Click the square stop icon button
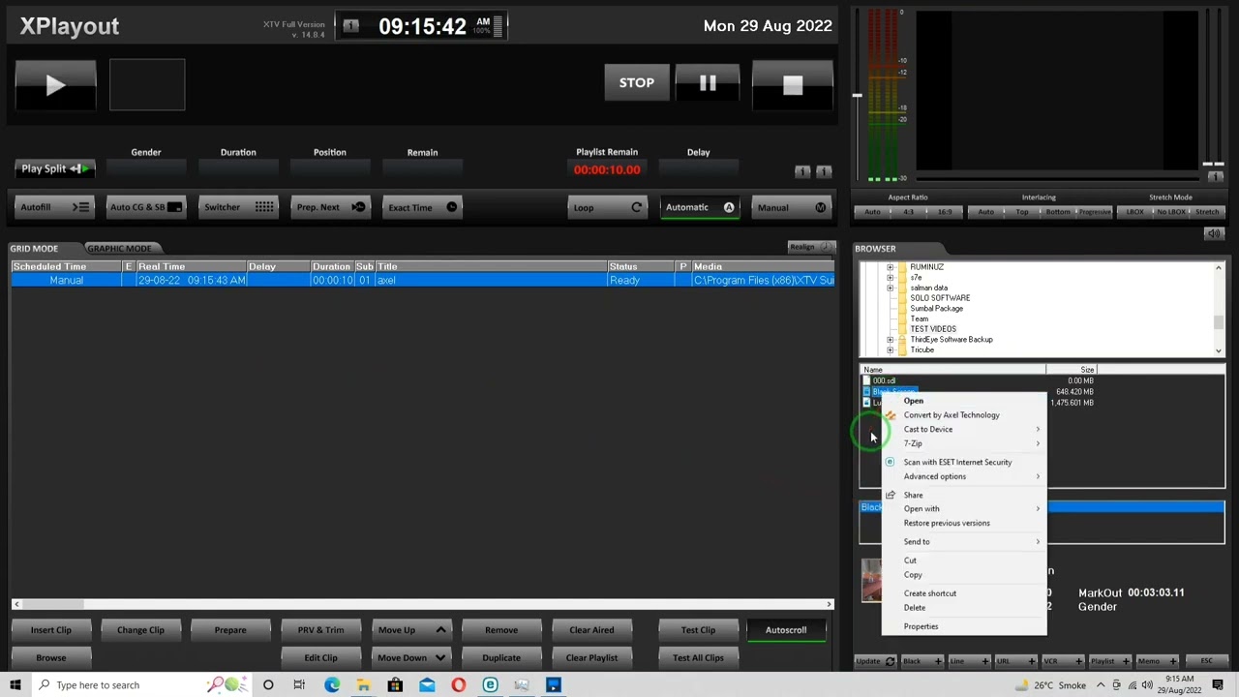Image resolution: width=1239 pixels, height=697 pixels. tap(792, 85)
